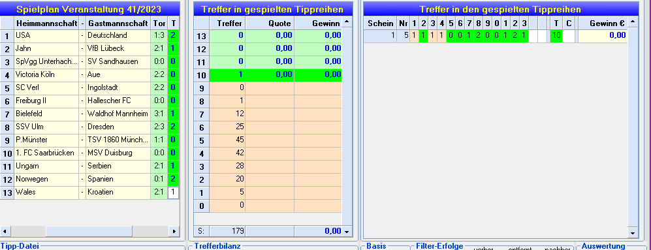Screen dimensions: 651x250
Task: Select the Bielefeld cell
Action: tap(46, 114)
